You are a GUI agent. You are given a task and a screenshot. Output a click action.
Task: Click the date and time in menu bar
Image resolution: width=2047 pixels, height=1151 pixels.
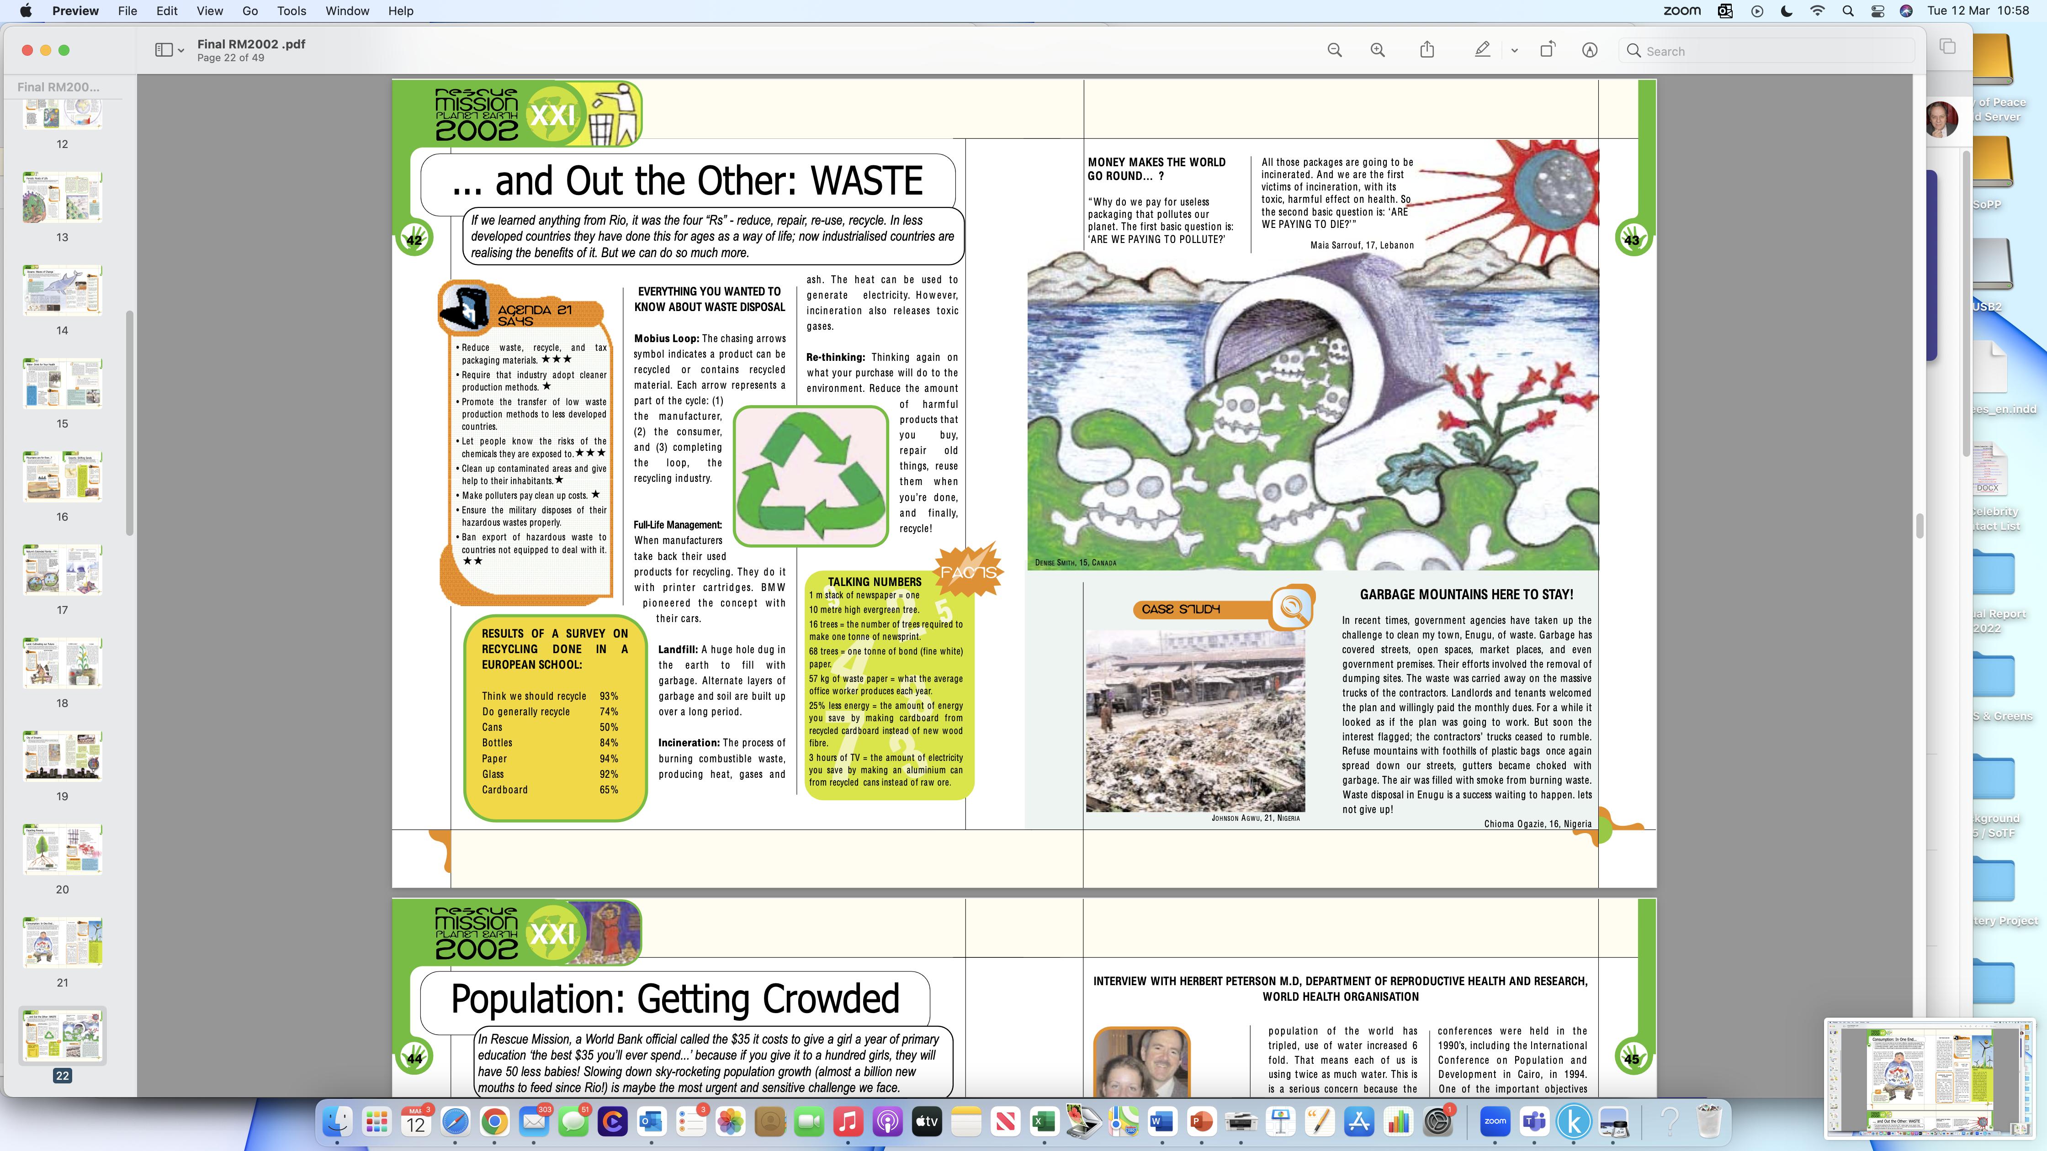pyautogui.click(x=1978, y=11)
